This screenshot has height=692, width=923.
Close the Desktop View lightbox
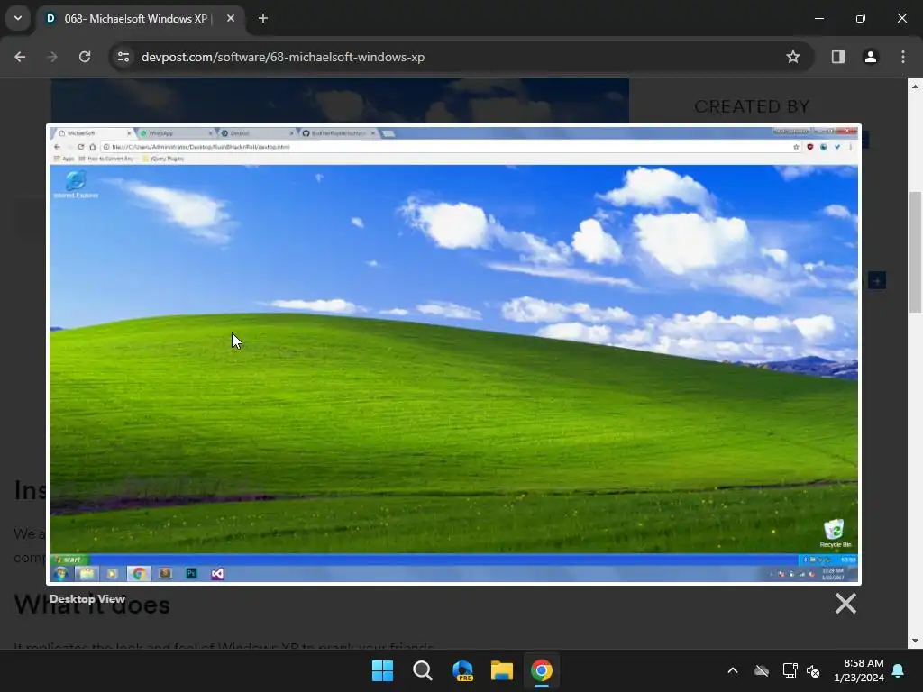(845, 603)
